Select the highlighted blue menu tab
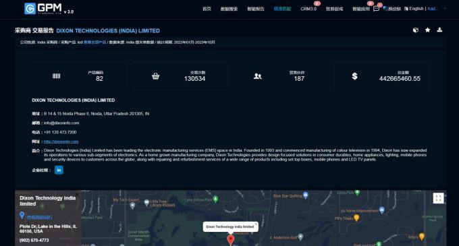This screenshot has height=246, width=459. click(x=282, y=9)
